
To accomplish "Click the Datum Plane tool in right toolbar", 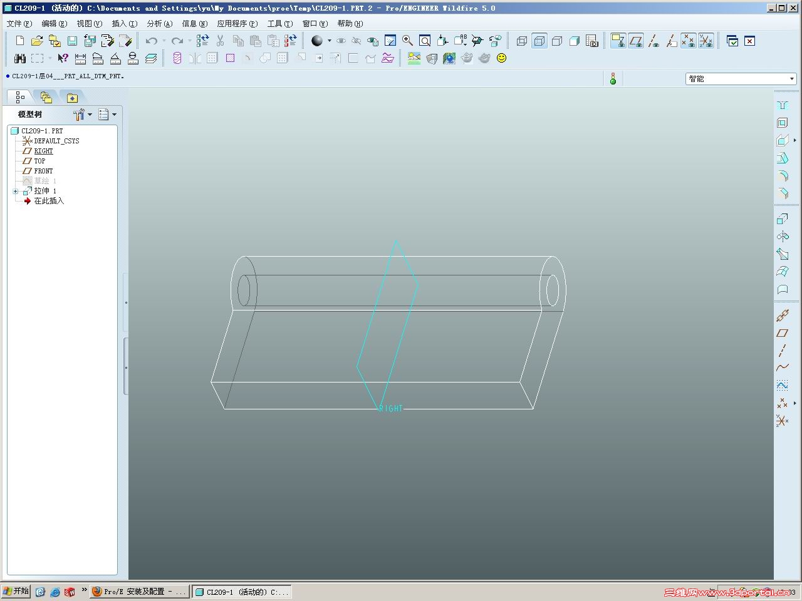I will [x=783, y=333].
